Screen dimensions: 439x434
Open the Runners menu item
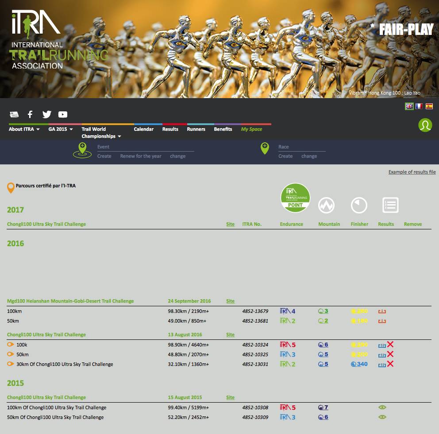coord(196,129)
